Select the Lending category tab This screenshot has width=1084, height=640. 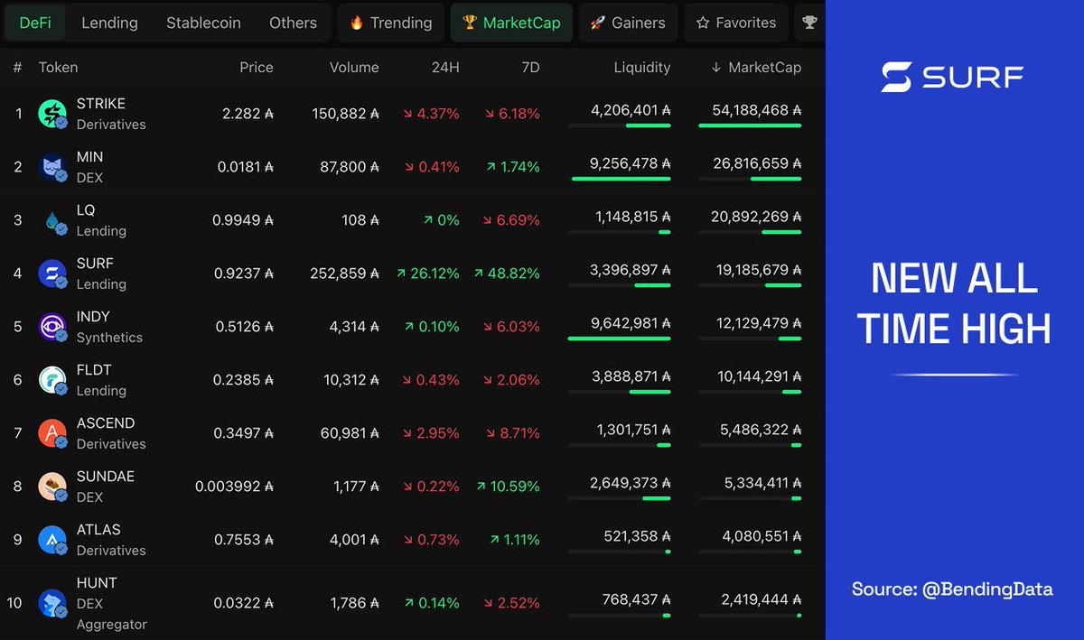click(x=109, y=23)
